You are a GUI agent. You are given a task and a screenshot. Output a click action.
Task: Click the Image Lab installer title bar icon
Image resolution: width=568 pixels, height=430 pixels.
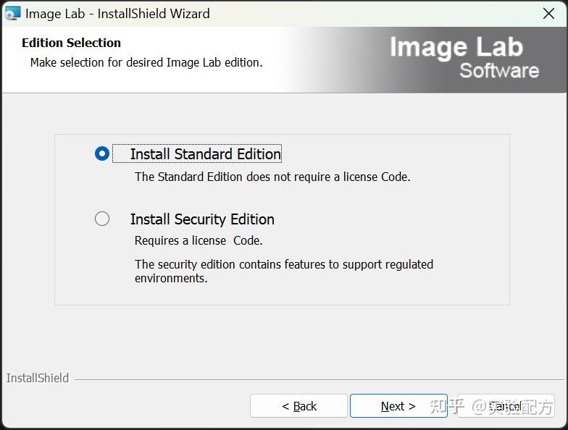coord(12,13)
